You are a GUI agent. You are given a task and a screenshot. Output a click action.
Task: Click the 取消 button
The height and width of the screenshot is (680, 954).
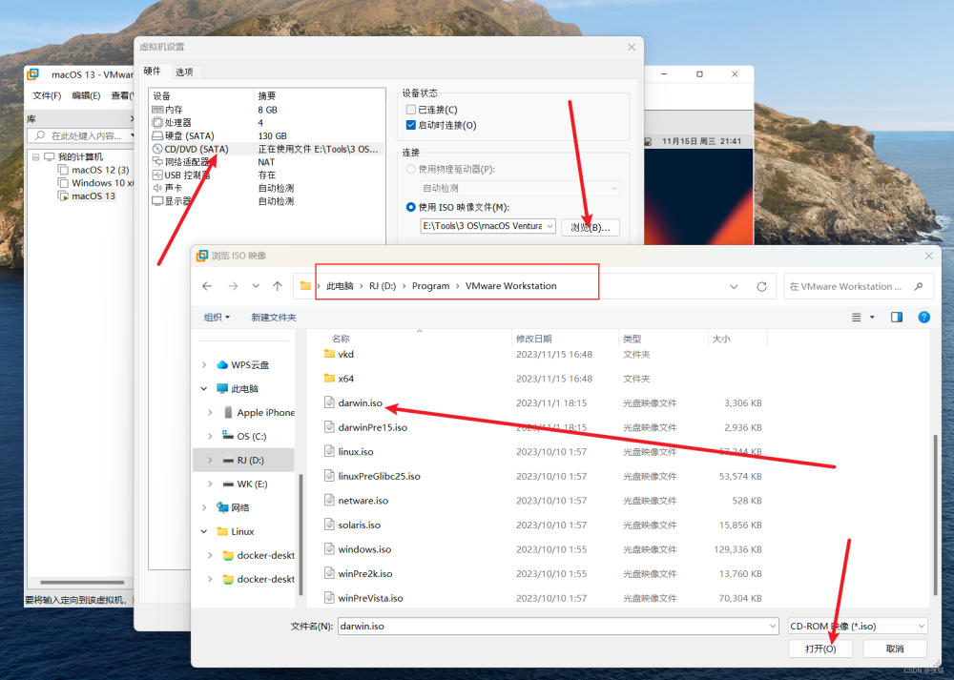tap(895, 649)
